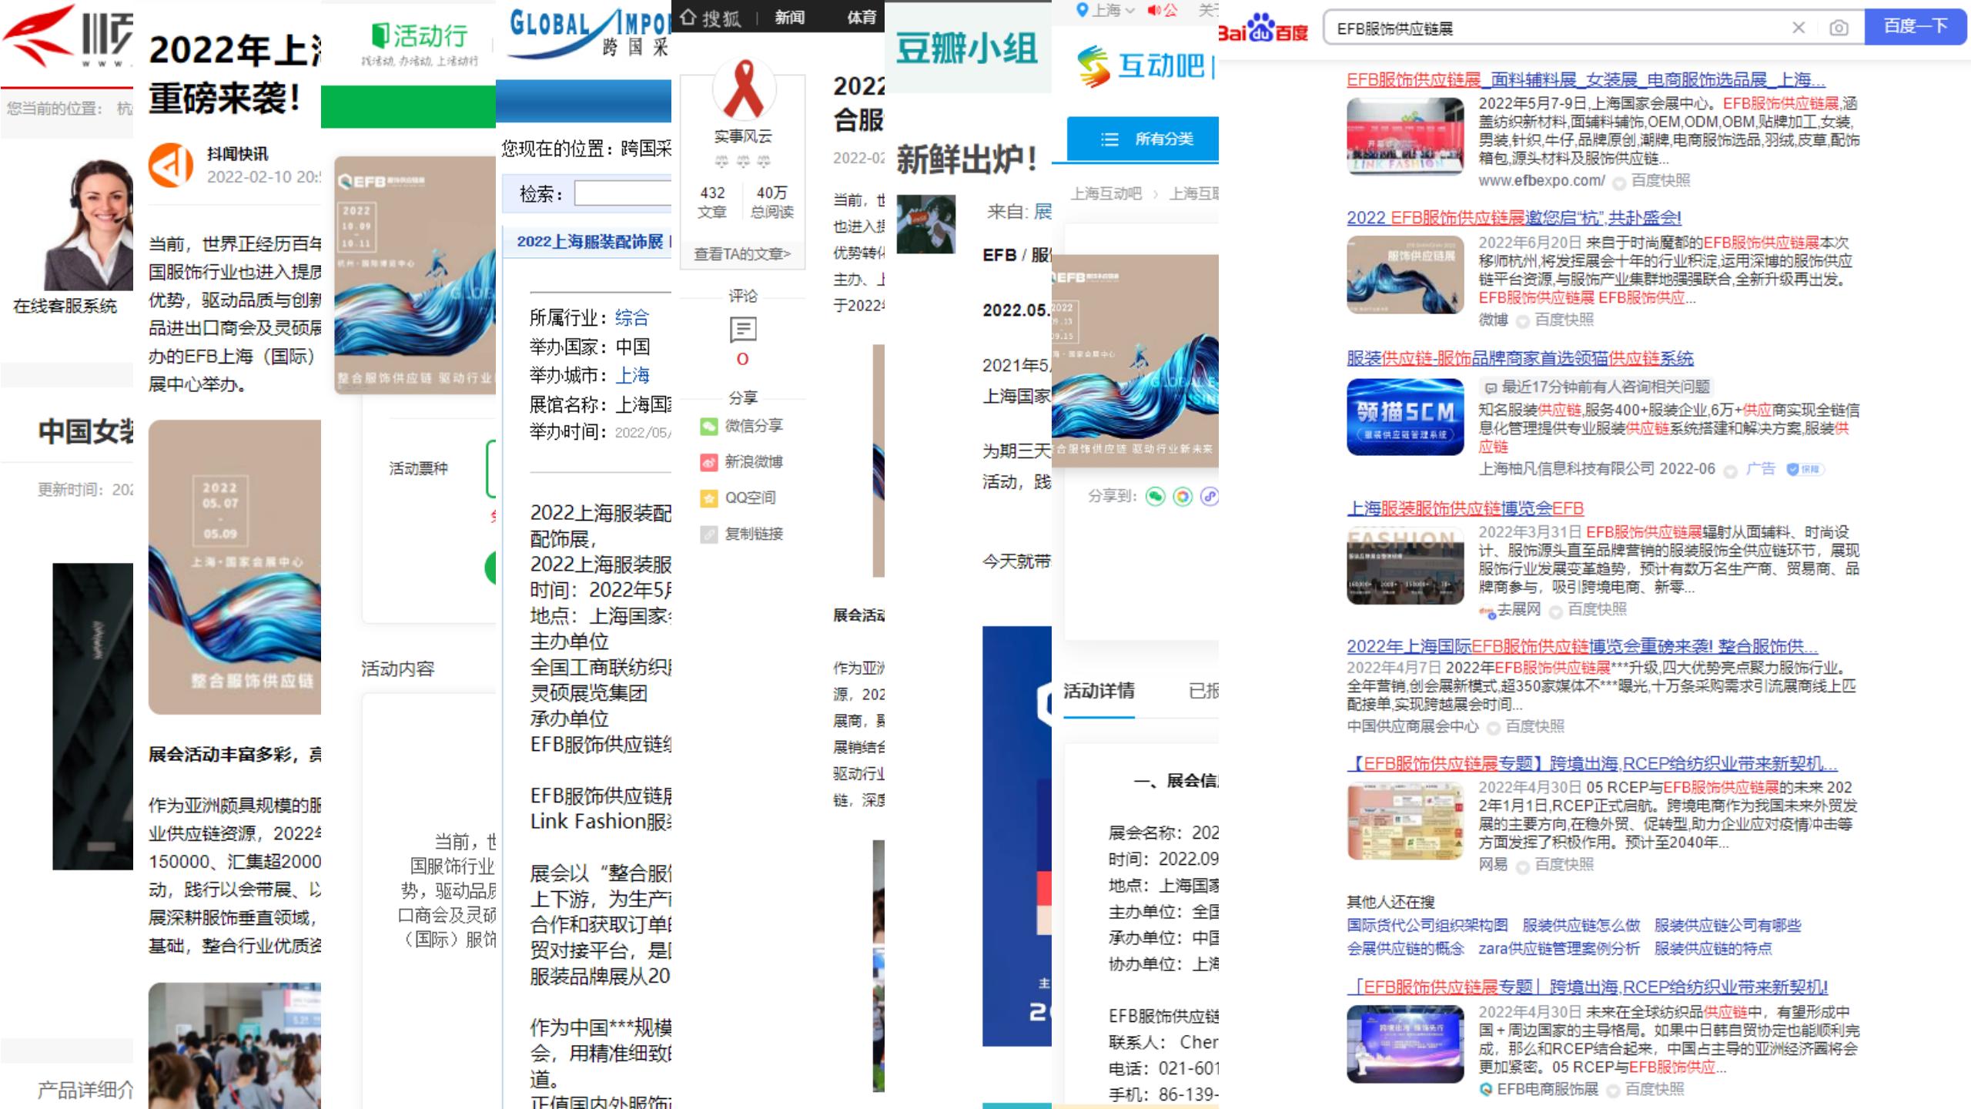
Task: Click related search '服装供应链的特点'
Action: tap(1712, 948)
